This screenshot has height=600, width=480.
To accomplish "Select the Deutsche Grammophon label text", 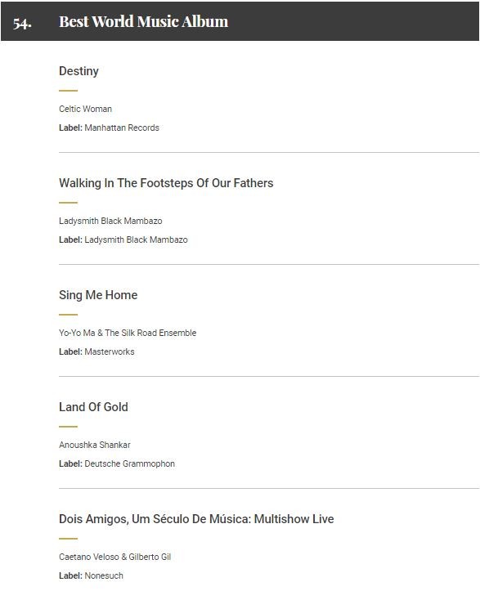I will pos(130,463).
